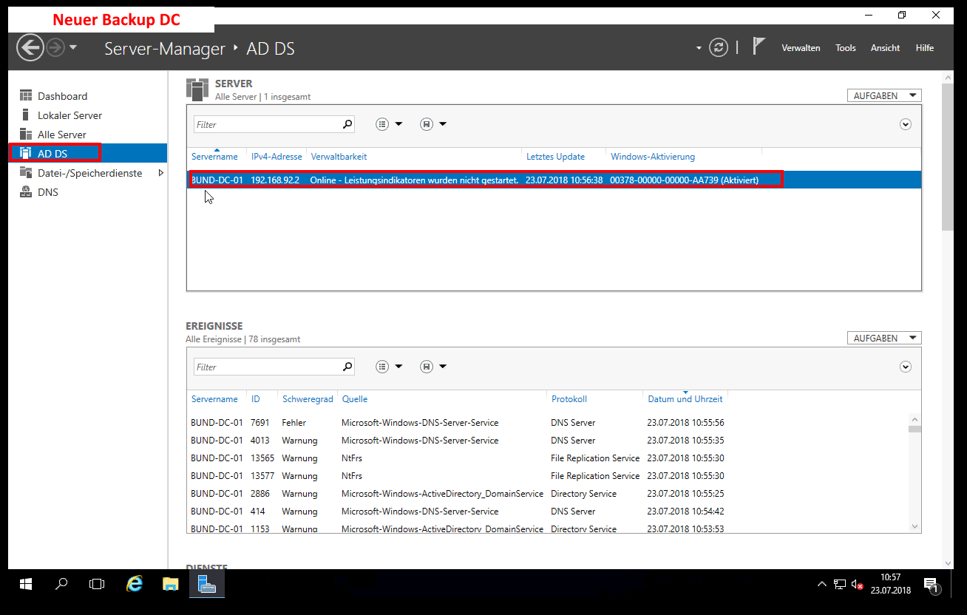Sort servers by Letztes Update column

tap(555, 157)
